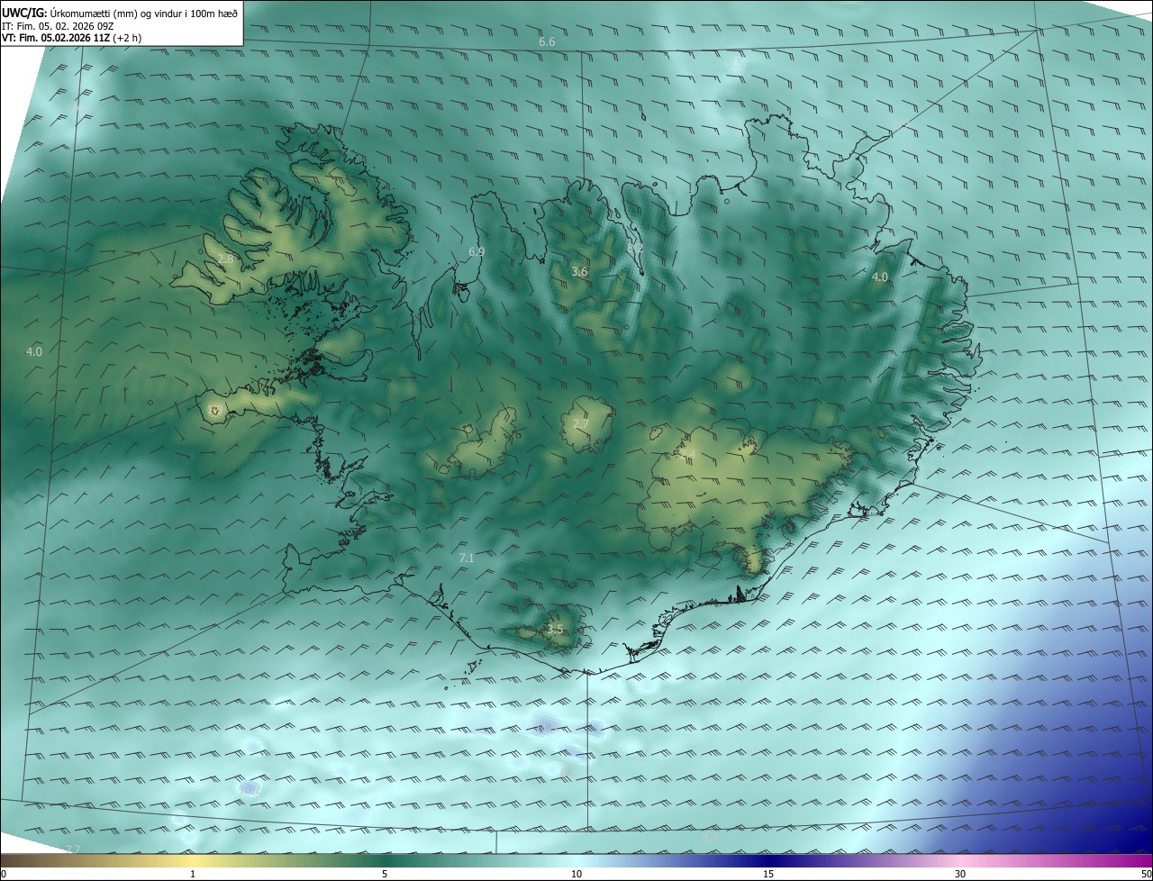Click the 6.9 value label on the map
The height and width of the screenshot is (881, 1153).
(477, 251)
